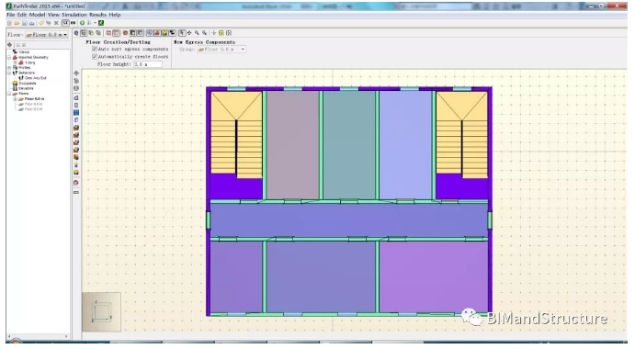
Task: Click the lavender blue room in the floor plan
Action: pos(405,145)
